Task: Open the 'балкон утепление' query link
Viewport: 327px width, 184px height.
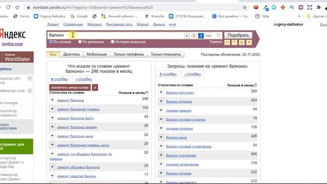Action: point(181,155)
